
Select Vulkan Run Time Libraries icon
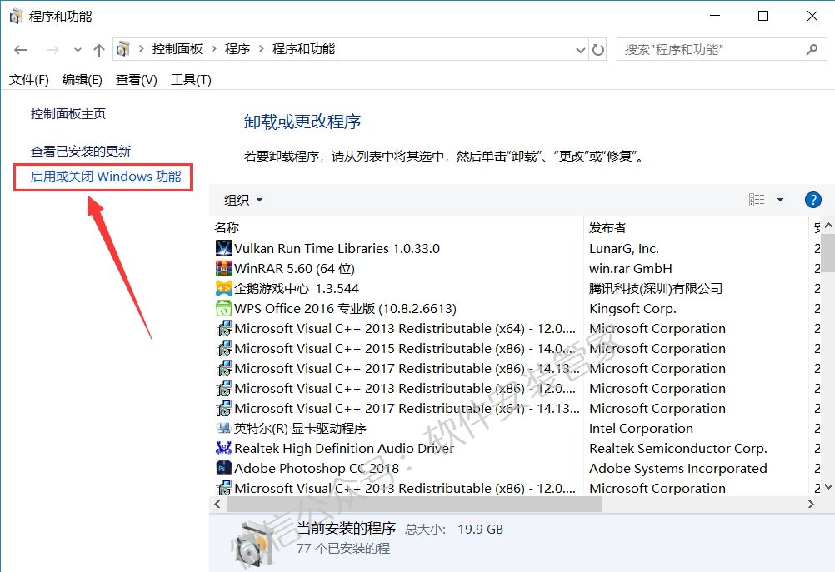click(x=223, y=248)
